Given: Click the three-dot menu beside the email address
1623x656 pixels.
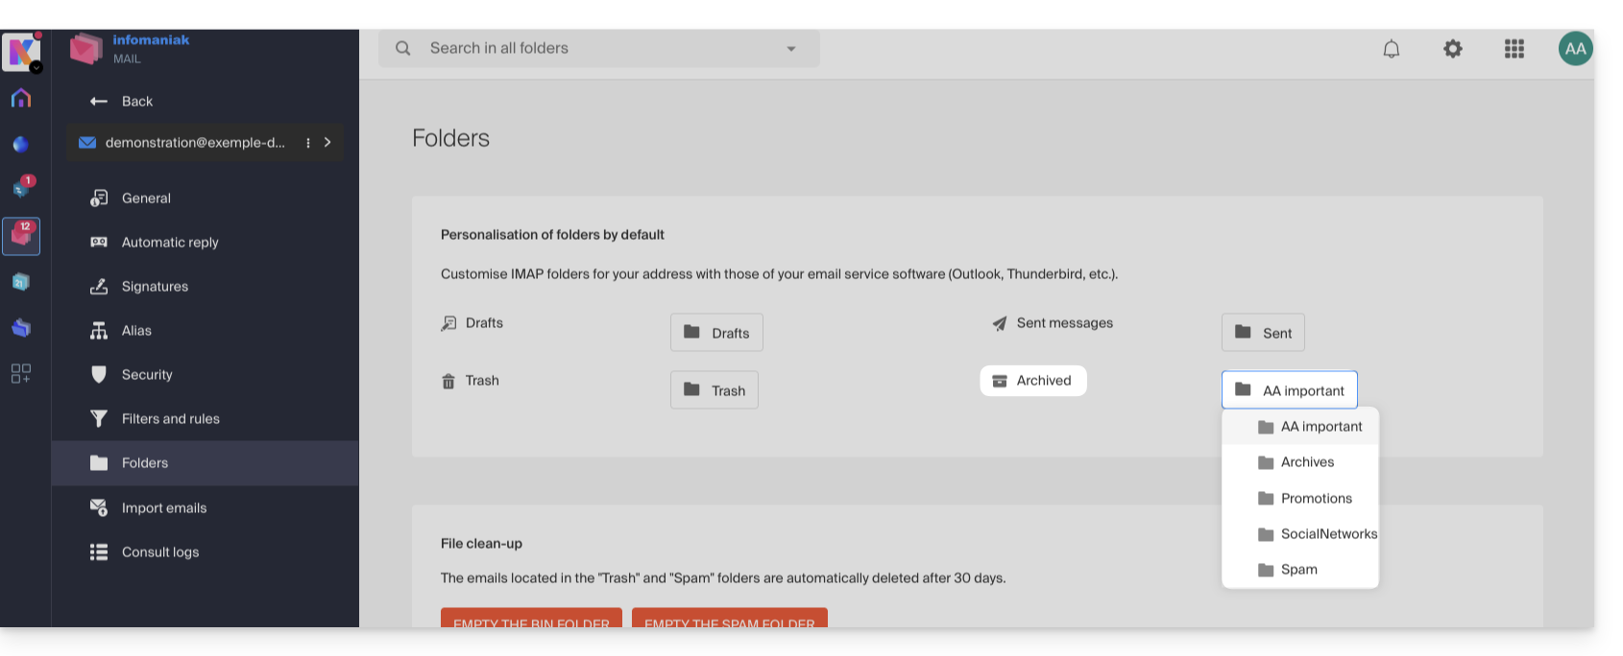Looking at the screenshot, I should point(308,143).
